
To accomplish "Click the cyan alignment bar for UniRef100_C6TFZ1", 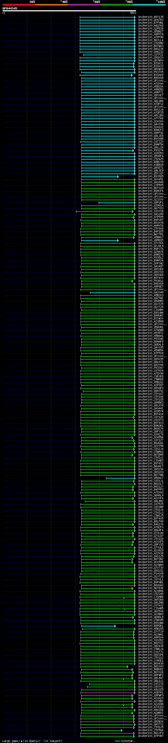I will (x=109, y=55).
